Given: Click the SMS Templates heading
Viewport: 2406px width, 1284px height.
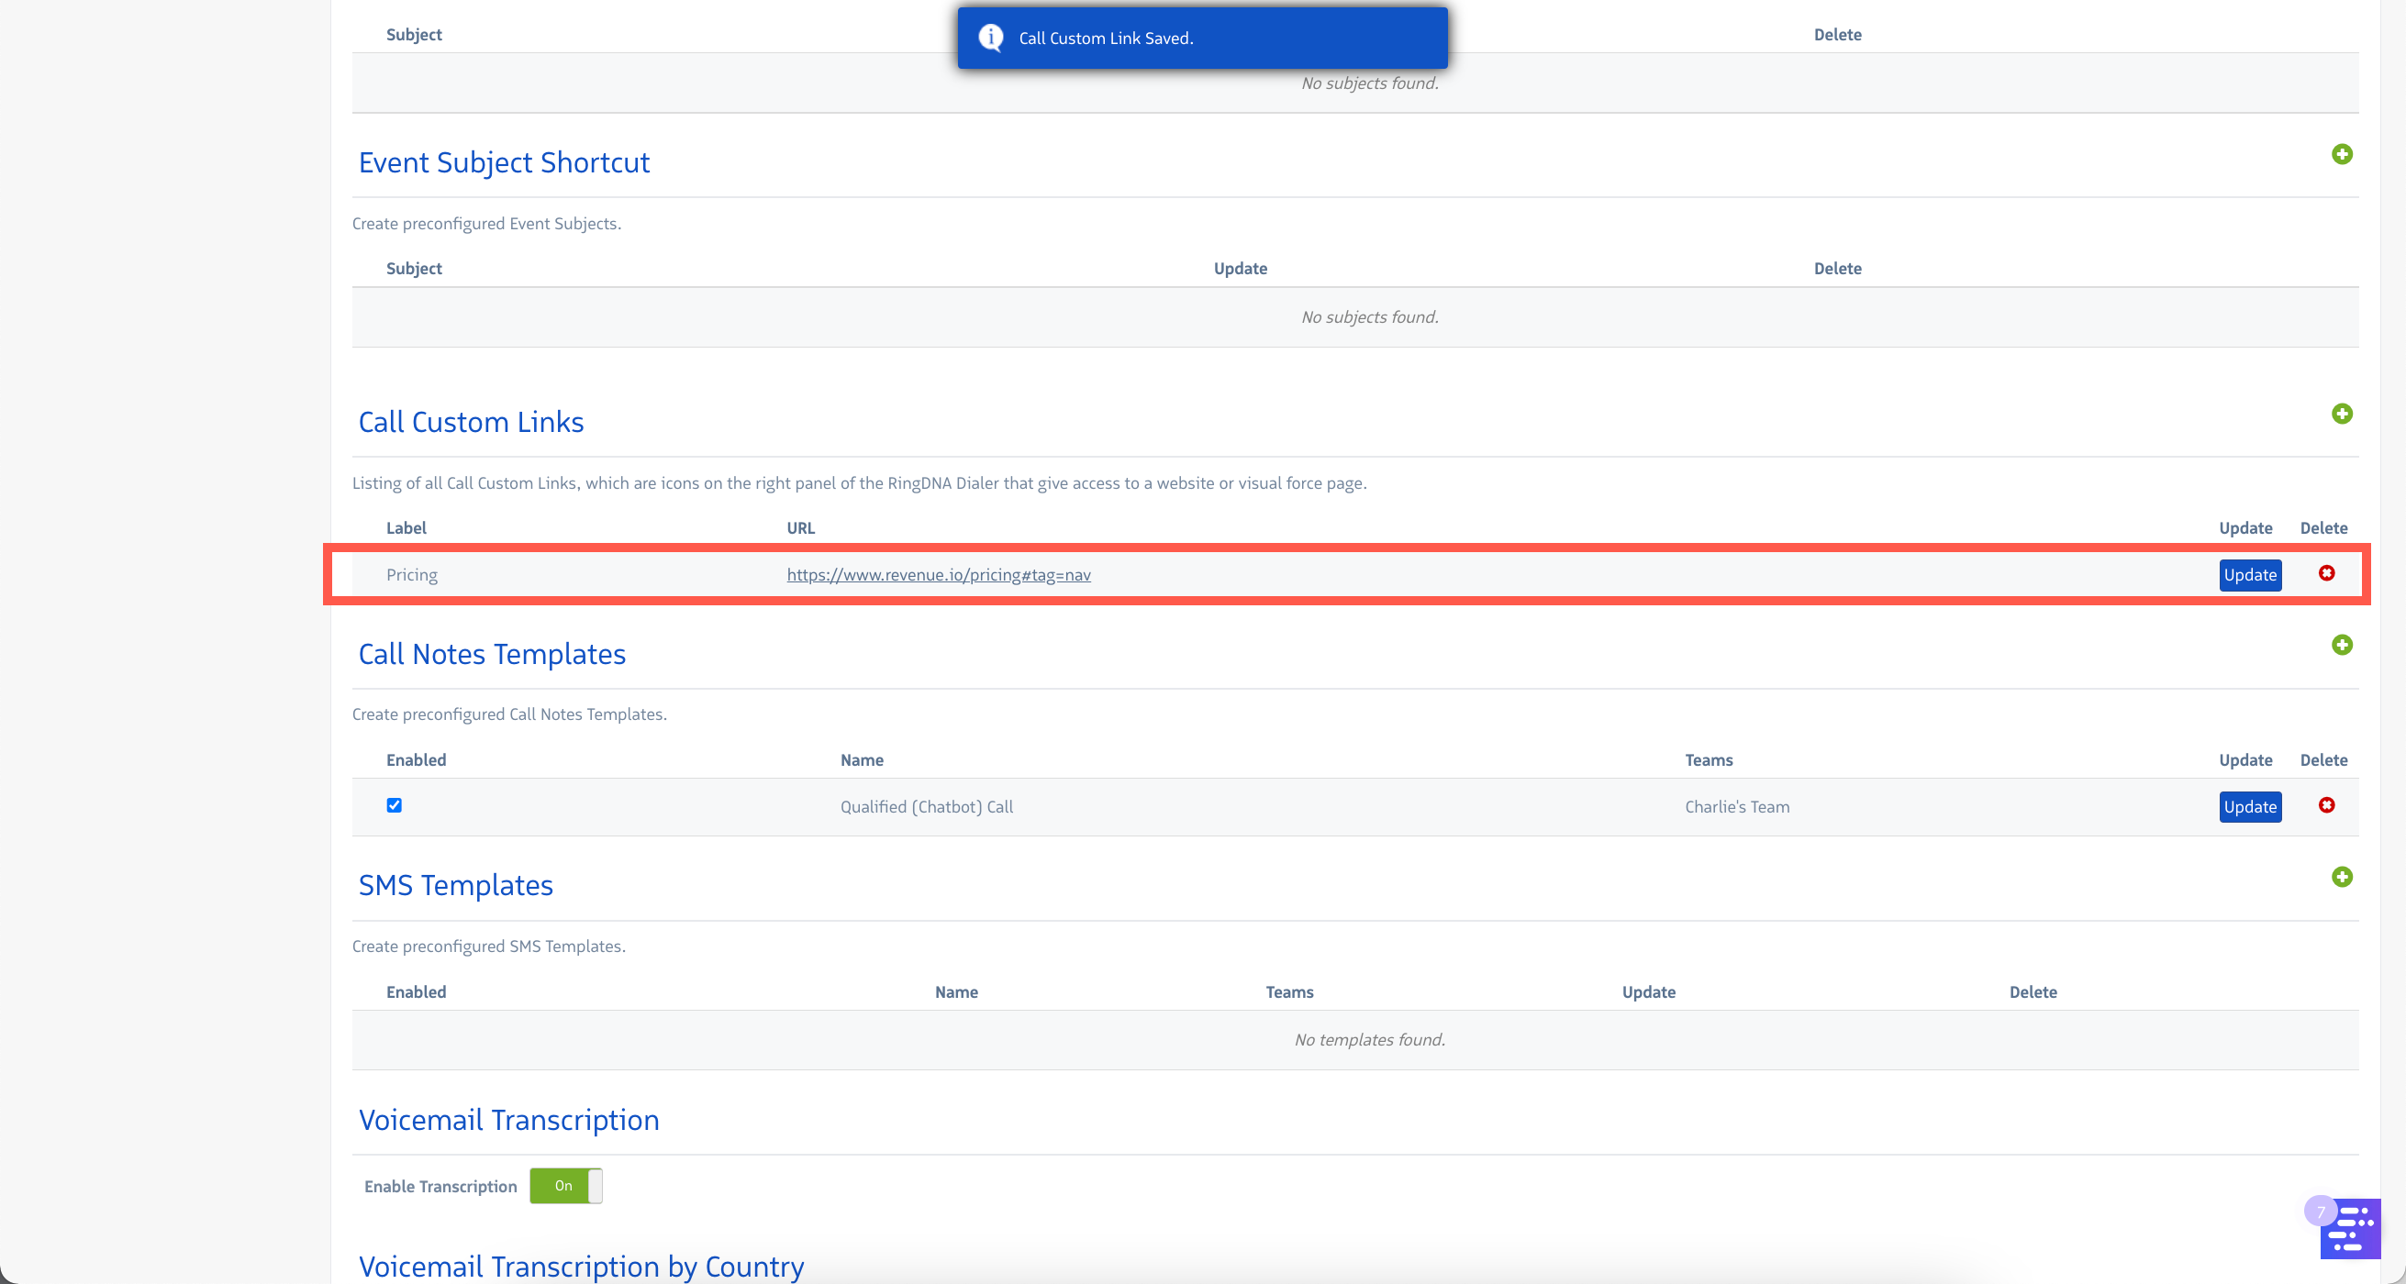Looking at the screenshot, I should (x=455, y=885).
